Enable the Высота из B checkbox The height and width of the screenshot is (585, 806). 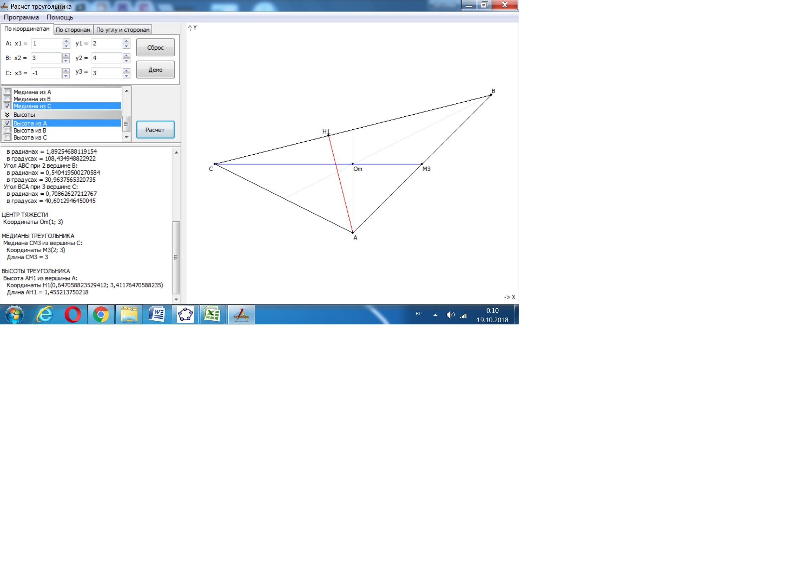pyautogui.click(x=7, y=130)
